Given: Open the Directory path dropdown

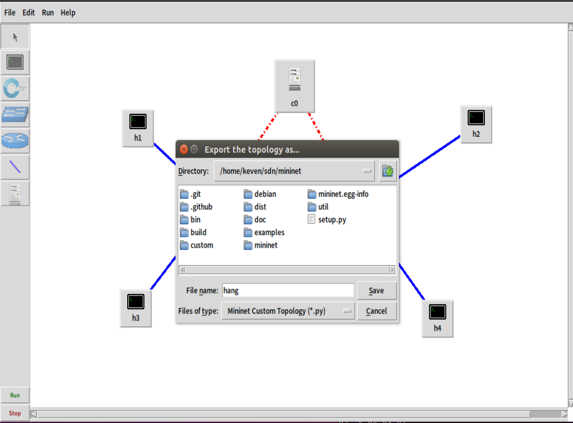Looking at the screenshot, I should pyautogui.click(x=294, y=171).
